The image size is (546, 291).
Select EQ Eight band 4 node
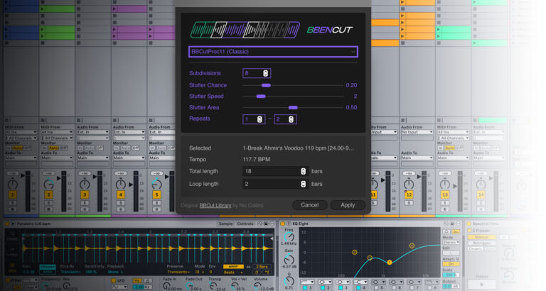412,246
